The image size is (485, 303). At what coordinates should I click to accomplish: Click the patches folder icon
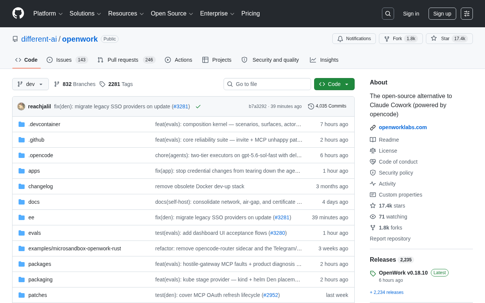coord(22,295)
